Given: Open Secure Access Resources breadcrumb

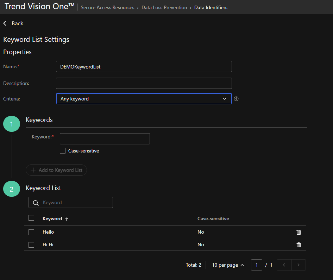Looking at the screenshot, I should [x=107, y=7].
